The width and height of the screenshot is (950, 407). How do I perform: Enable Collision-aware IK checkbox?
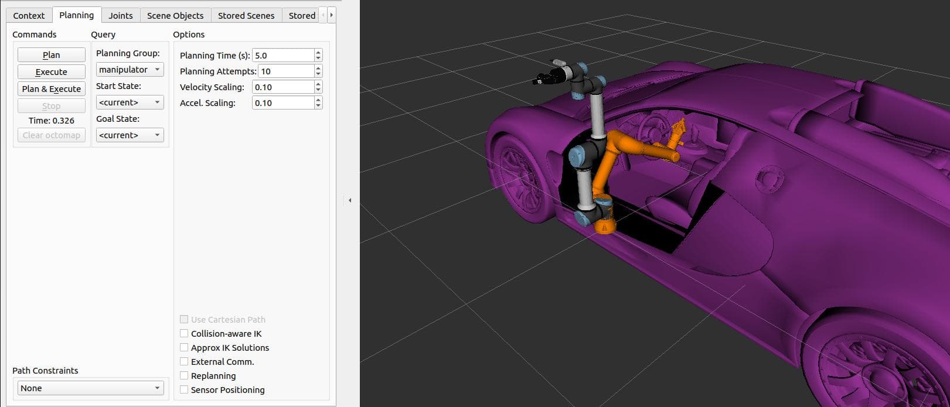(184, 334)
